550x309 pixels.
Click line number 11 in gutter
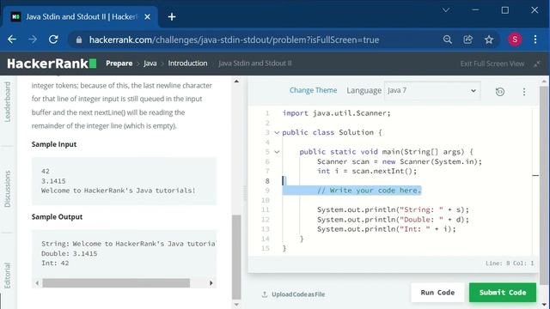pyautogui.click(x=266, y=209)
